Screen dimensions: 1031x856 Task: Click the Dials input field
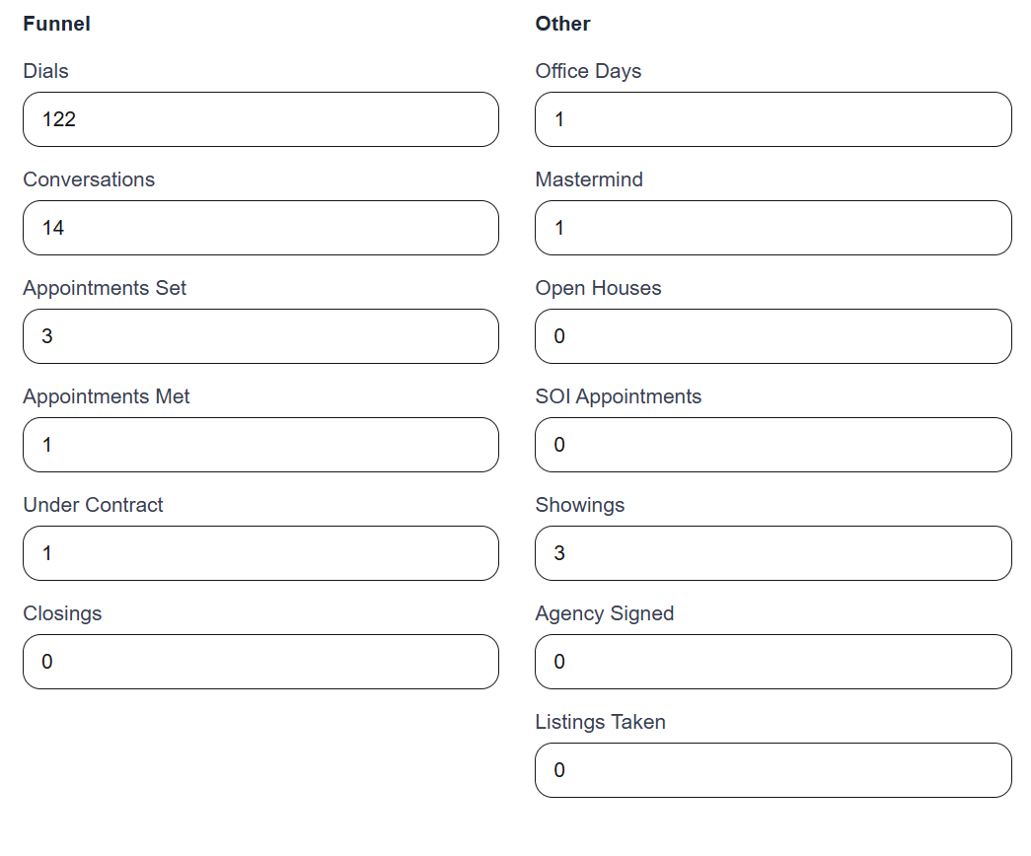(x=261, y=119)
